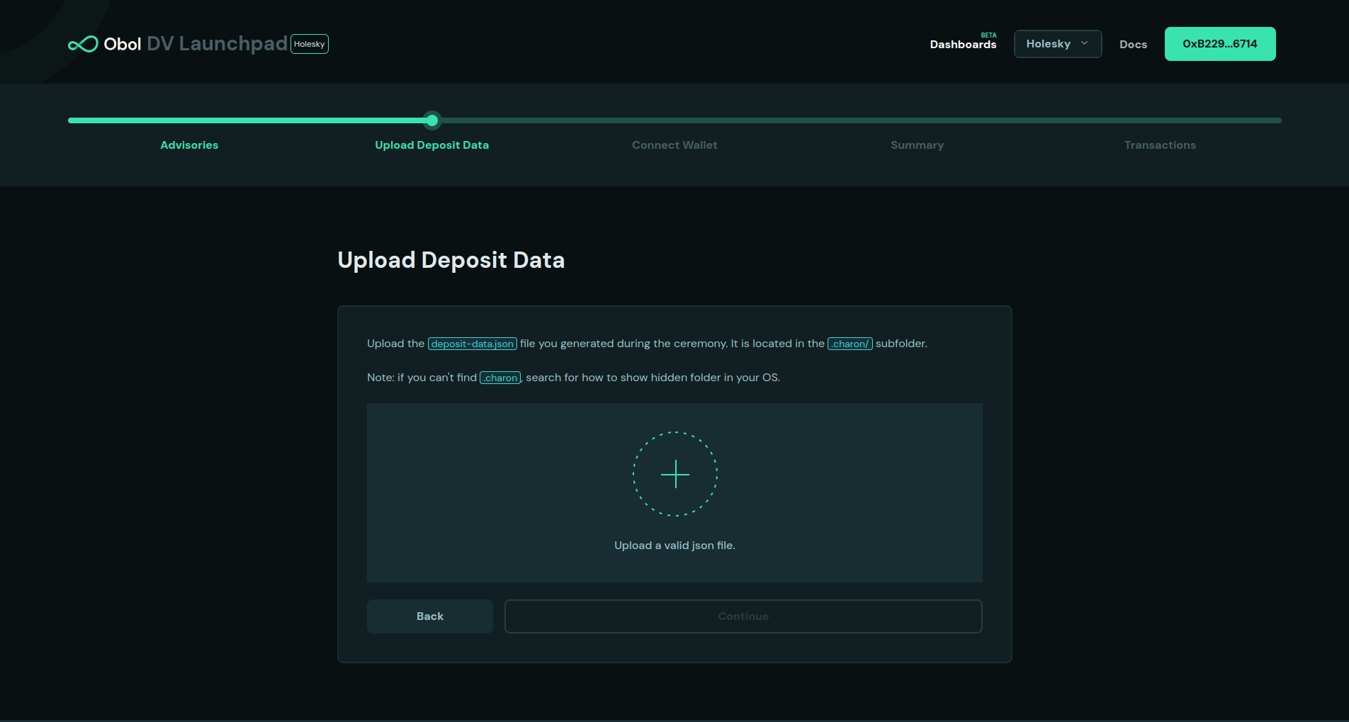1349x722 pixels.
Task: Open Dashboards beta menu item
Action: coord(963,44)
